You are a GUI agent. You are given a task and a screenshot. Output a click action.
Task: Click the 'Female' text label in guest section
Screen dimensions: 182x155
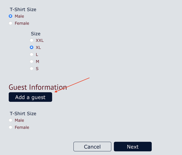(x=22, y=127)
